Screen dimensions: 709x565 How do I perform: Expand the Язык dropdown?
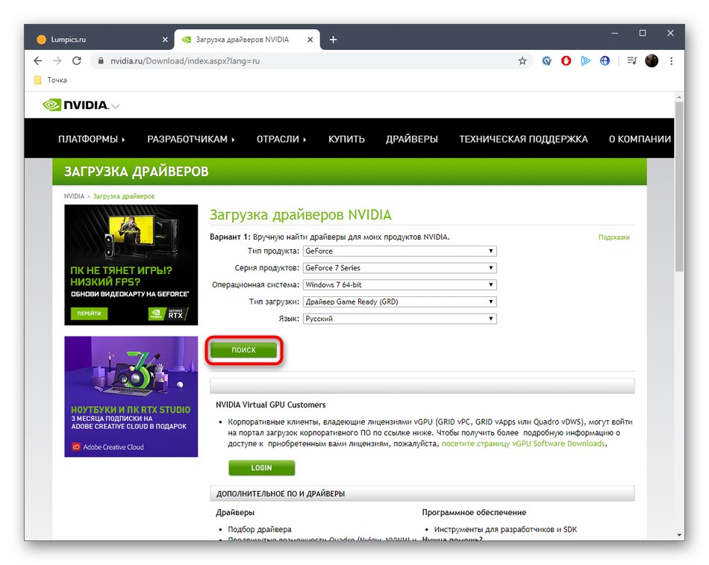[400, 319]
